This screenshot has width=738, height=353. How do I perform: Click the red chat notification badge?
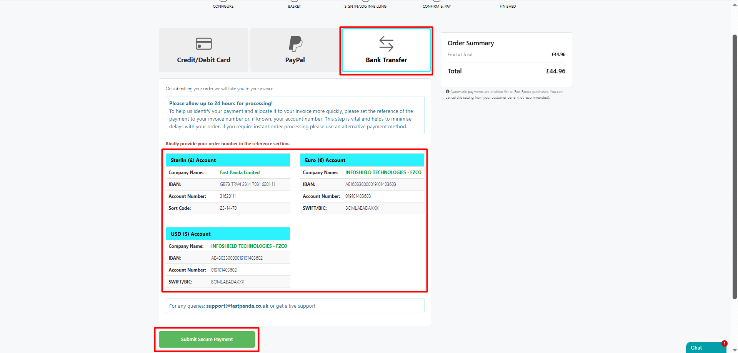[724, 343]
